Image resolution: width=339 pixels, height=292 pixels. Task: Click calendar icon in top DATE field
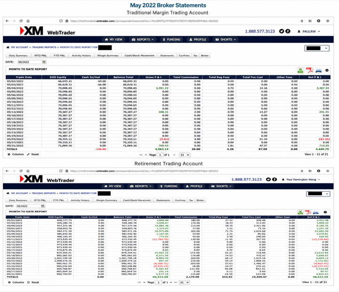tap(44, 62)
